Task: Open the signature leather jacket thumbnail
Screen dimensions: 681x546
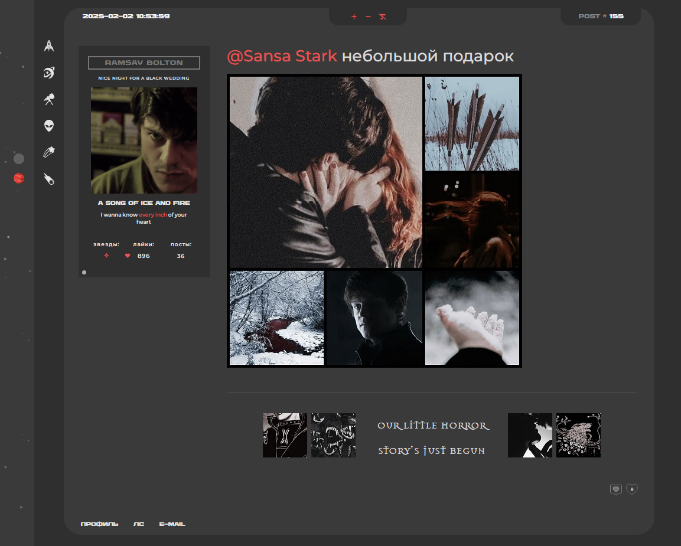Action: [x=285, y=436]
